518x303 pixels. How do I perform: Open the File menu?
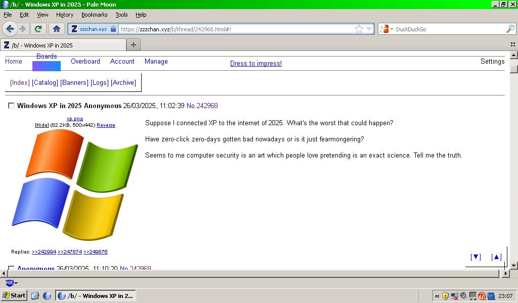click(x=8, y=15)
